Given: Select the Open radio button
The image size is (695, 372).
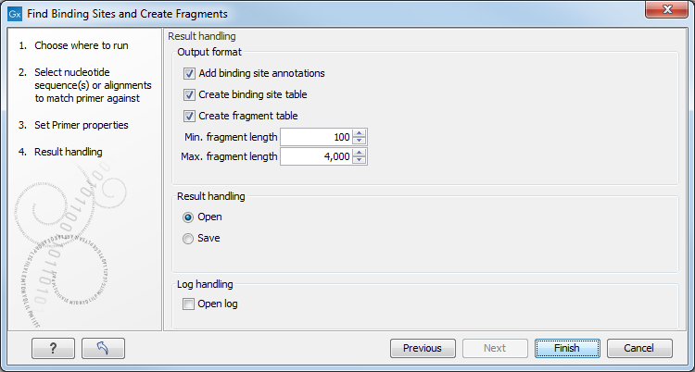Looking at the screenshot, I should [189, 217].
